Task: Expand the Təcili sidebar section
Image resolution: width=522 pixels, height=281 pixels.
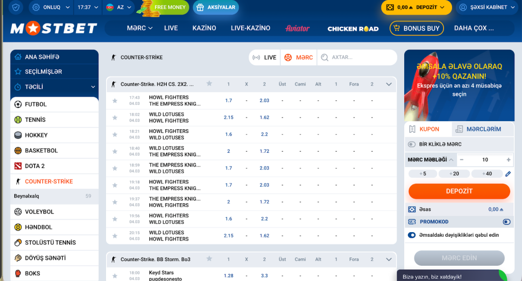Action: click(93, 87)
